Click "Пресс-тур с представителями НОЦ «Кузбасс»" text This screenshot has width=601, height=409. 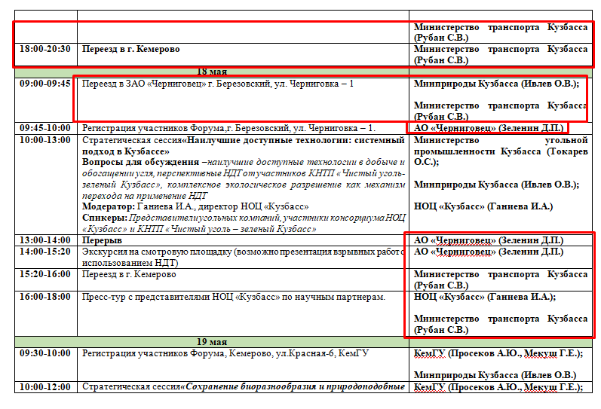tap(181, 297)
